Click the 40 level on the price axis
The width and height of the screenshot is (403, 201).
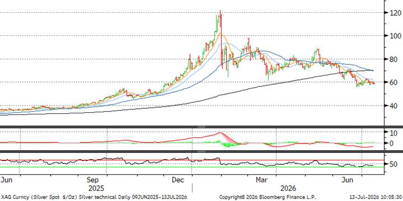pos(393,106)
